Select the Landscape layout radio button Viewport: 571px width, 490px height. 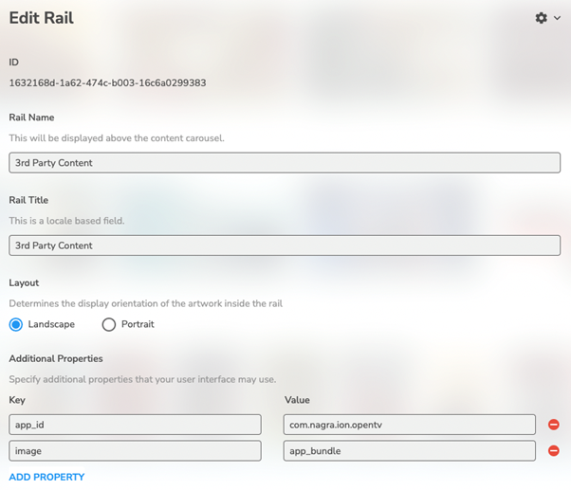tap(16, 324)
